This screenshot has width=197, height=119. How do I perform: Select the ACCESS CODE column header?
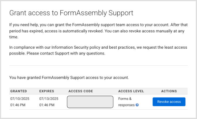(80, 91)
